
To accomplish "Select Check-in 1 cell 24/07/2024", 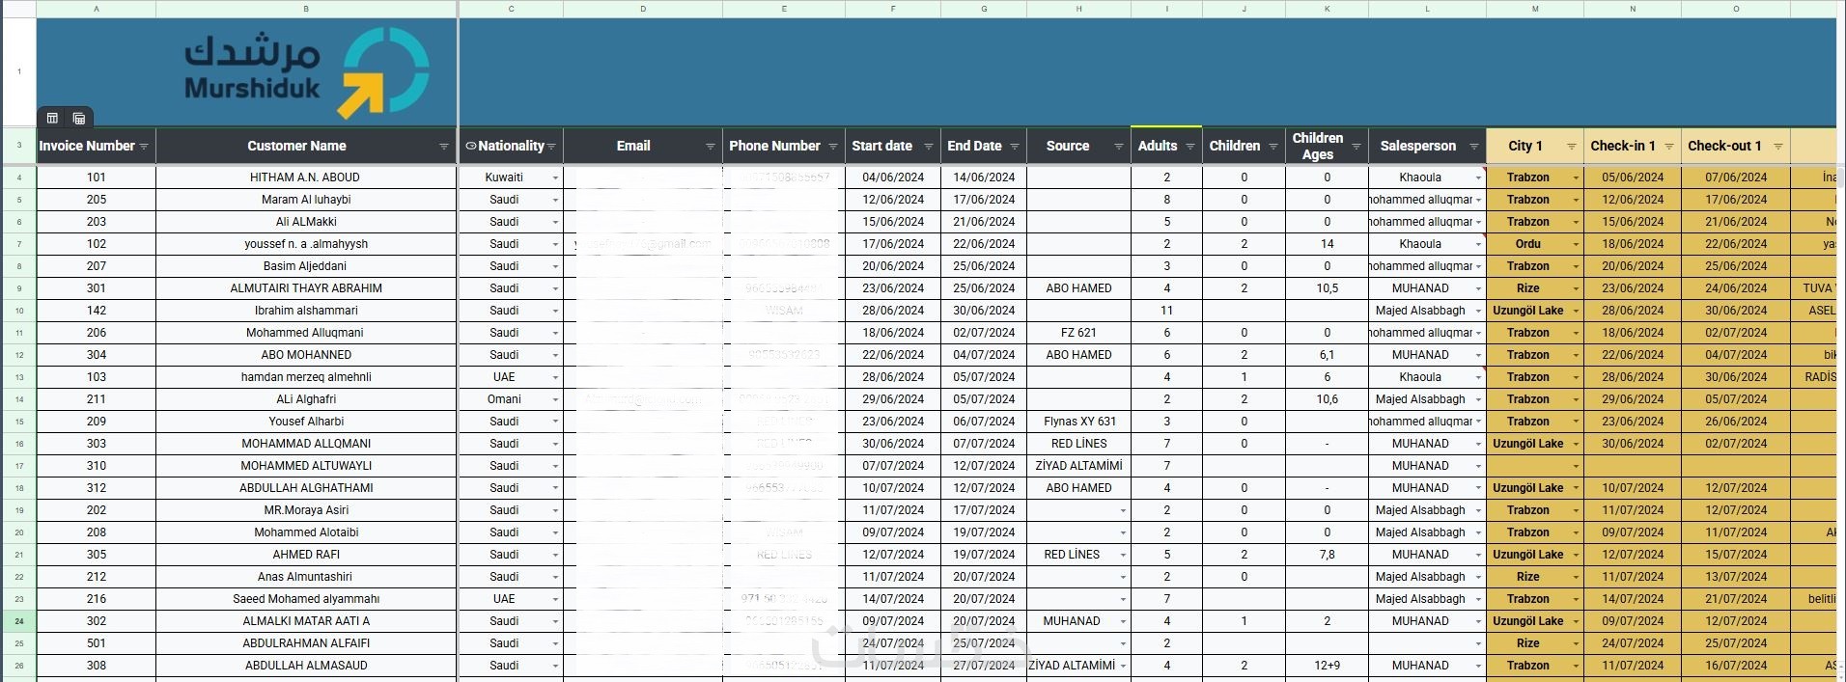I will tap(1633, 643).
